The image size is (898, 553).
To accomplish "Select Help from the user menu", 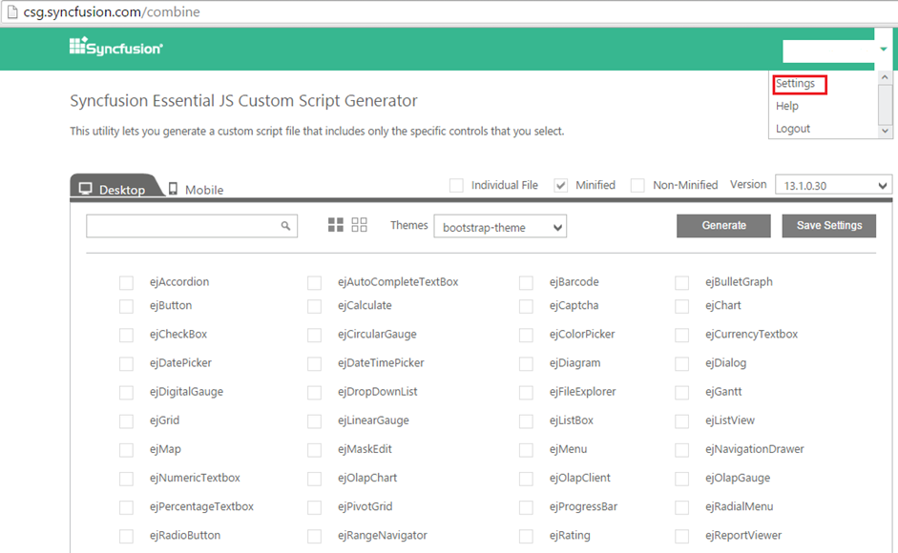I will point(787,106).
